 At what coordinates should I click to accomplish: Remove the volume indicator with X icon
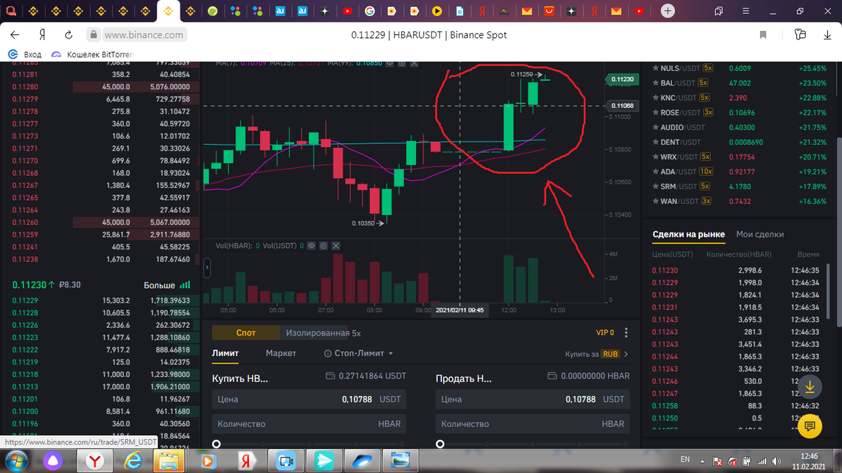pos(335,246)
